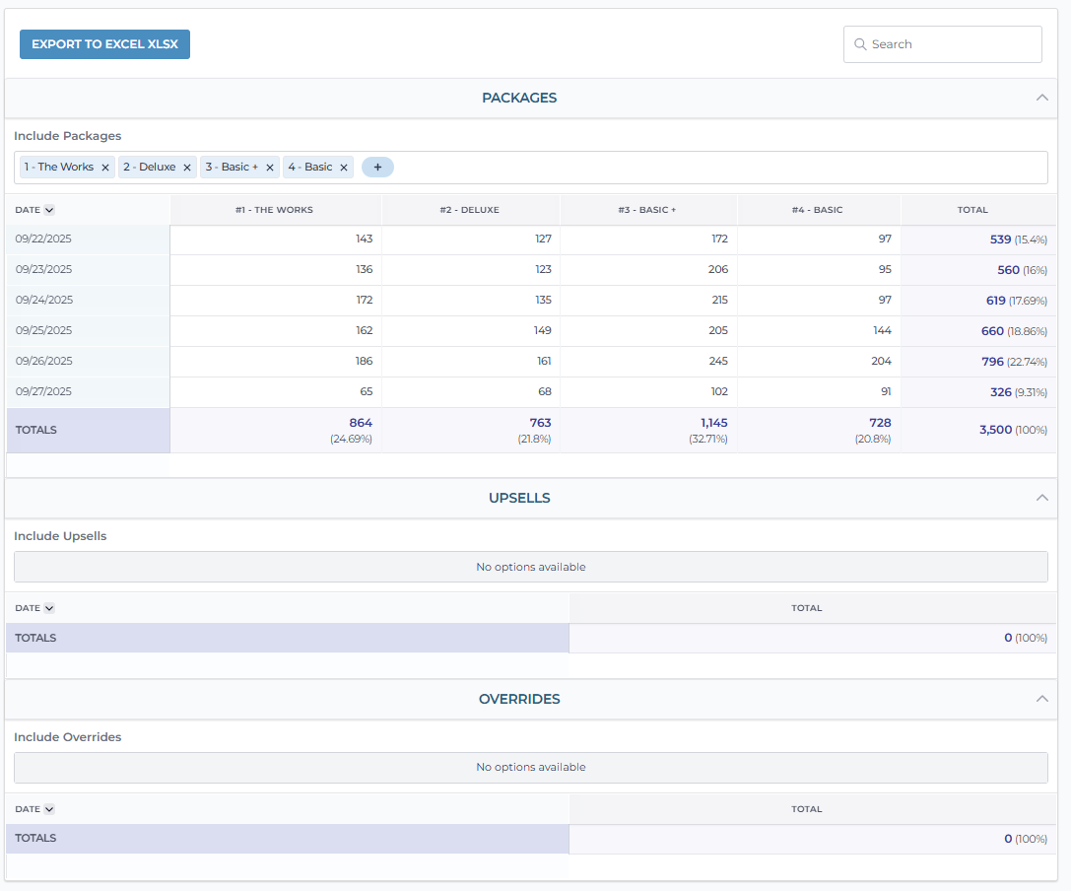The image size is (1071, 891).
Task: Type in the Search field
Action: pyautogui.click(x=951, y=44)
